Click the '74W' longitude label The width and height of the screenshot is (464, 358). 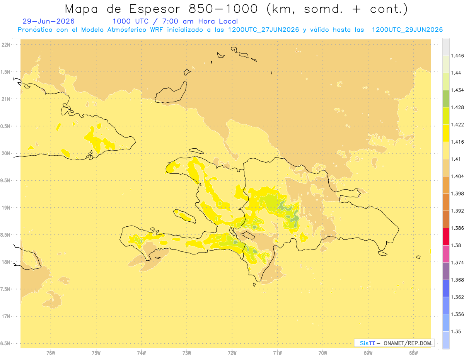pos(142,353)
